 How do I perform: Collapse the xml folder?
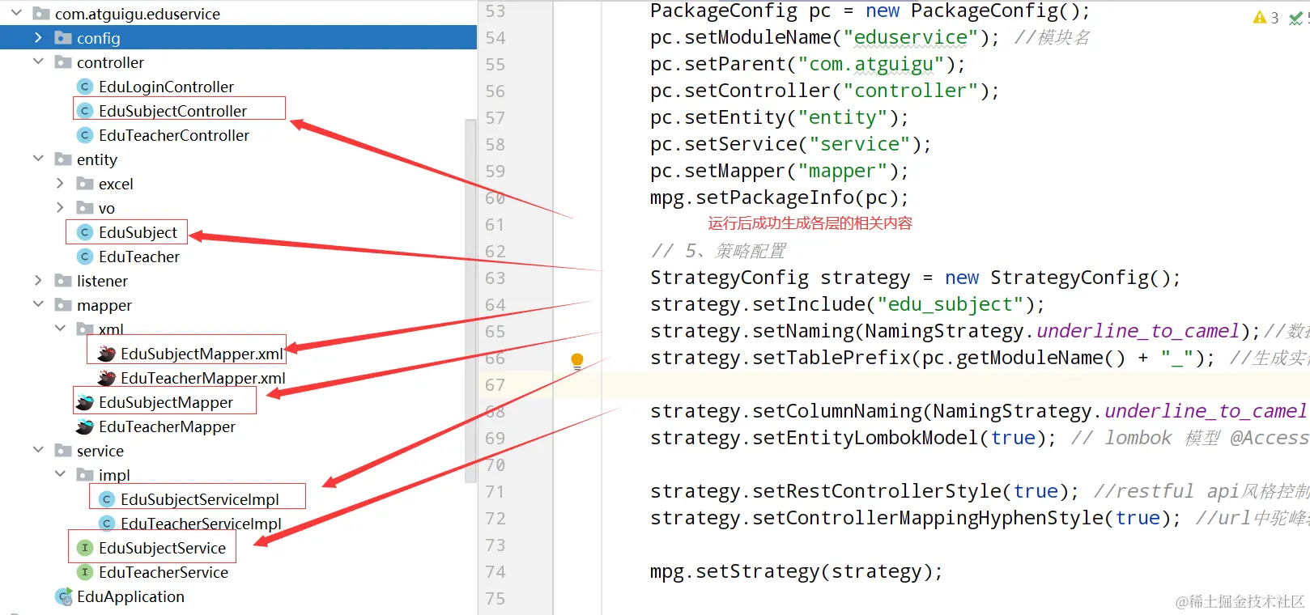coord(60,329)
